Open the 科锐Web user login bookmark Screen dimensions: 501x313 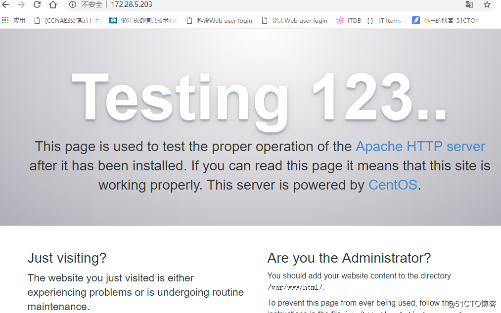point(219,20)
